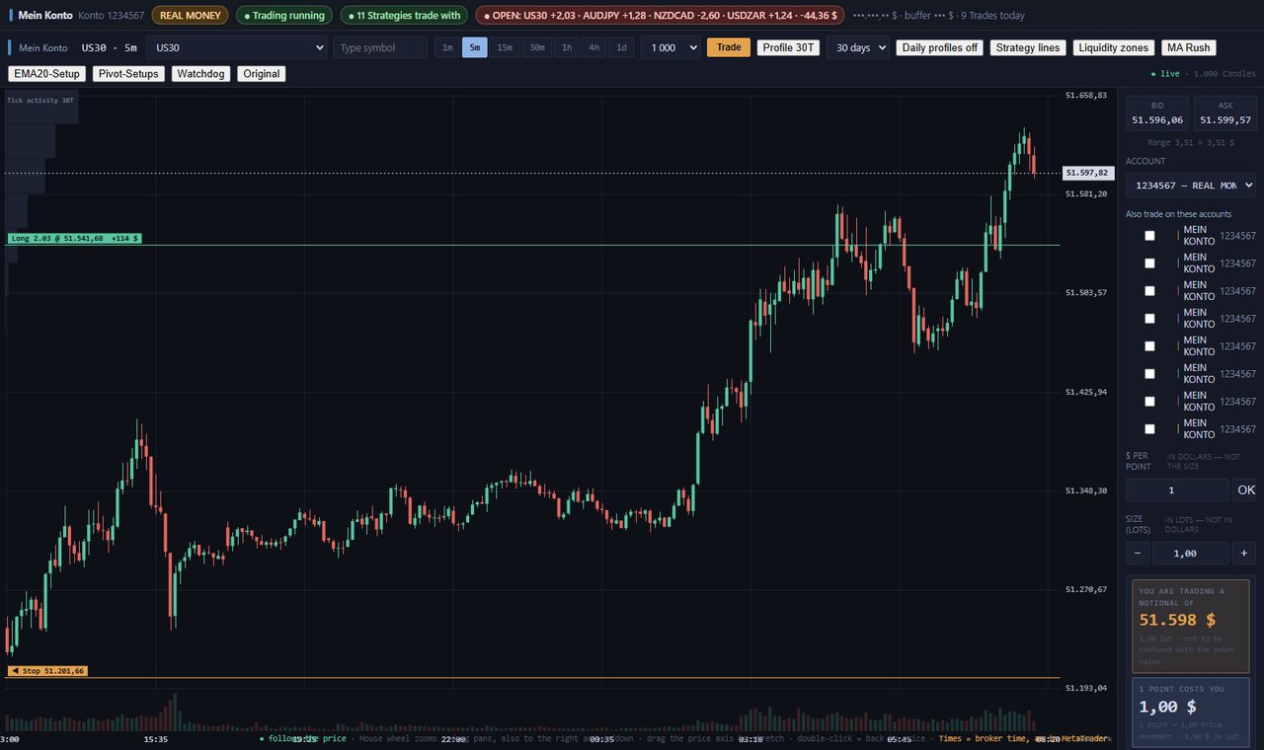1264x750 pixels.
Task: Select the Original preset
Action: pyautogui.click(x=261, y=74)
